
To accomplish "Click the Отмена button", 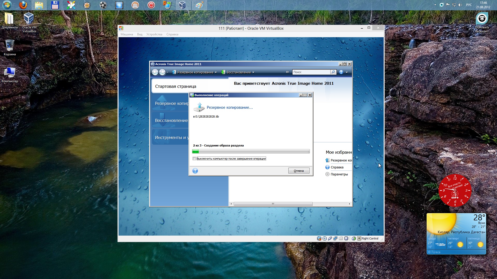I will click(x=299, y=171).
